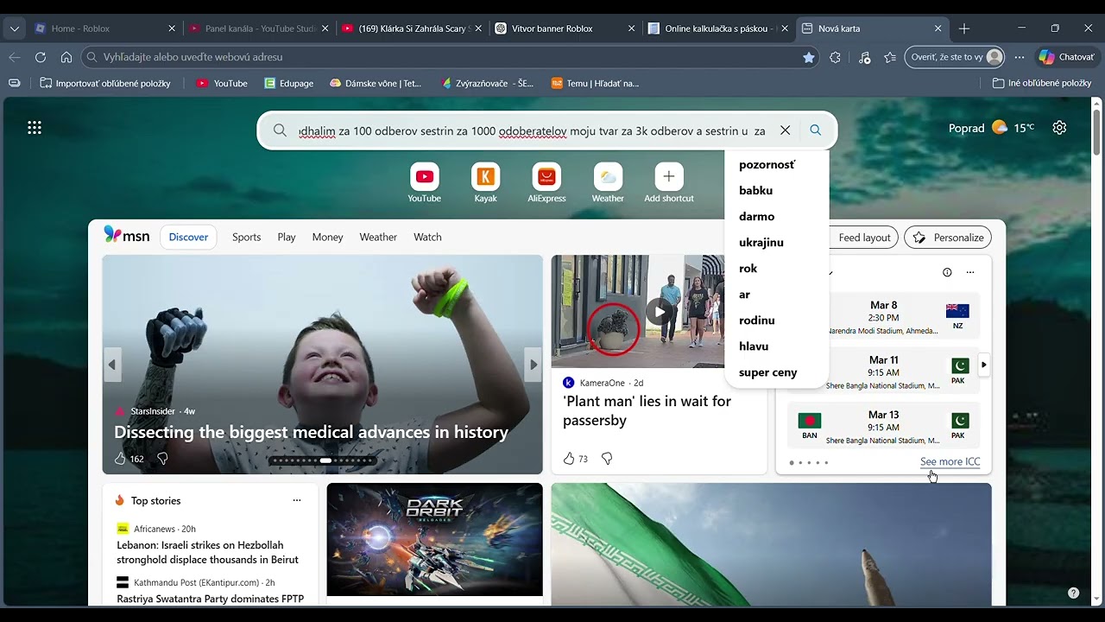1105x622 pixels.
Task: Open Importovať obľúbené položky bookmark
Action: coord(105,84)
